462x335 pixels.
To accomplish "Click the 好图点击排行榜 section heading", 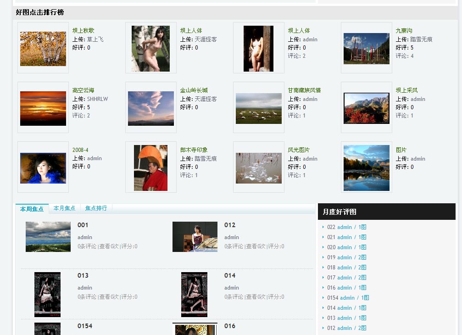I will [x=40, y=12].
